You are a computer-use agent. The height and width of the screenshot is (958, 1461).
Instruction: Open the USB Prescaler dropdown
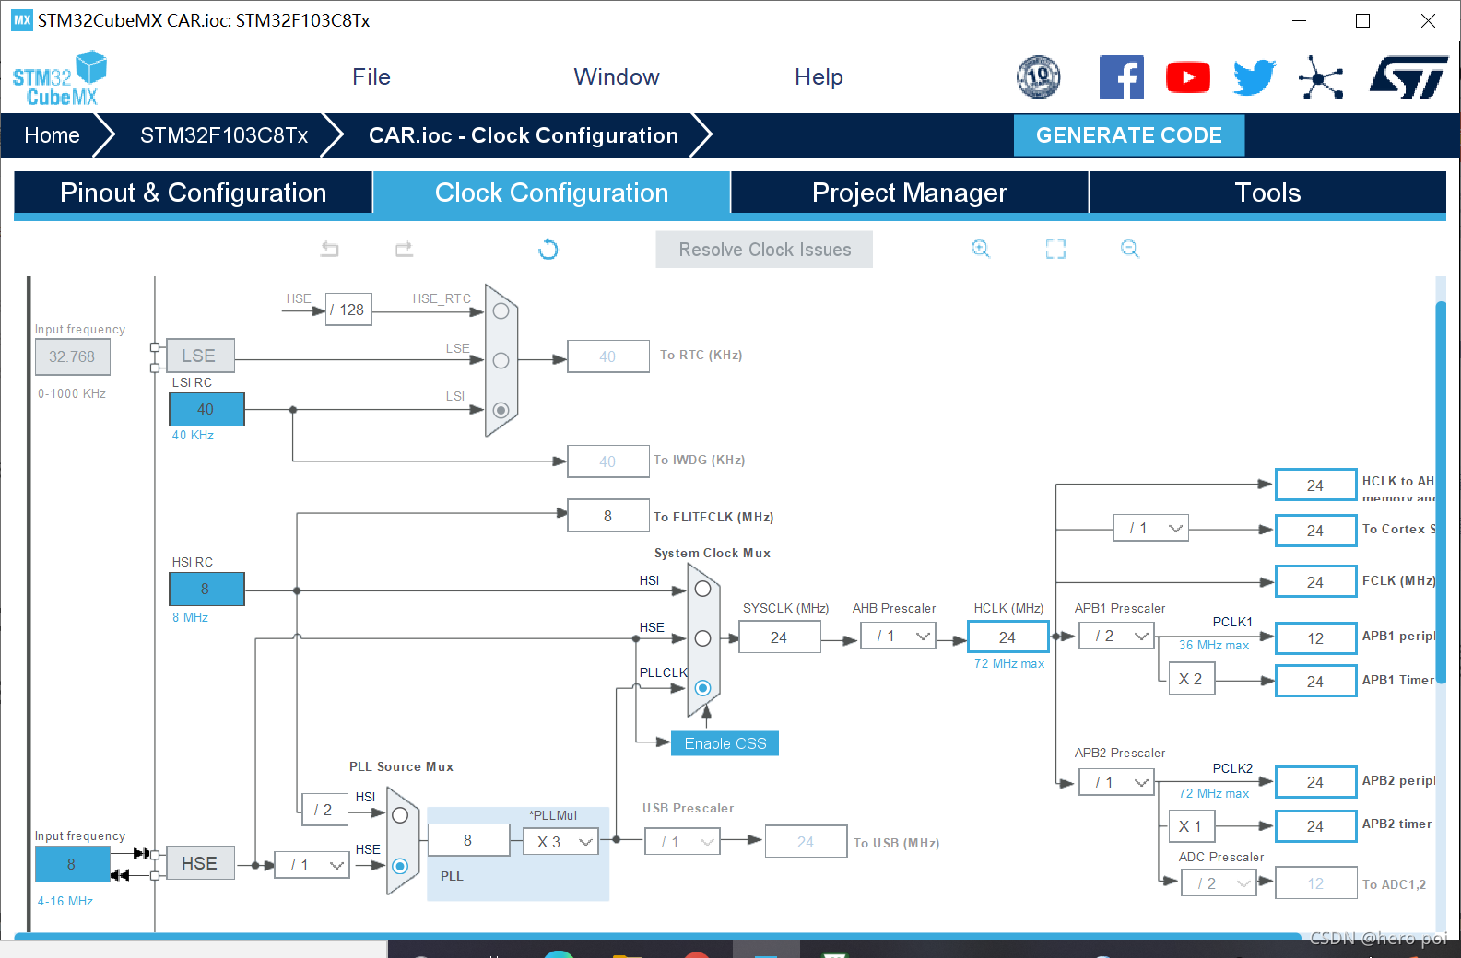pos(682,842)
